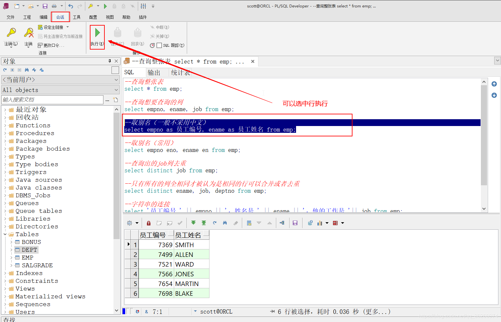Click the fetch last page green arrow
The image size is (501, 322).
coord(204,223)
